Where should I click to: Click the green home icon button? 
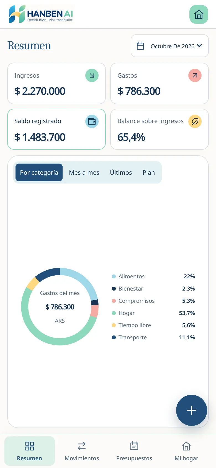199,14
